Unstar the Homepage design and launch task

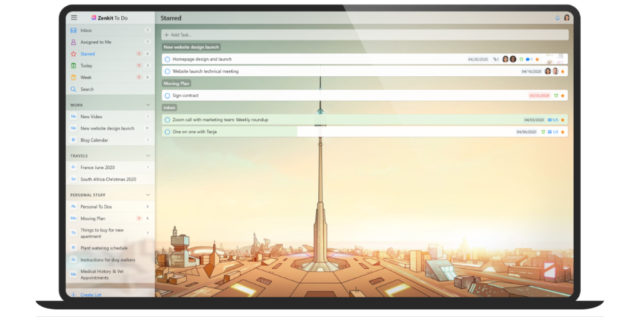(537, 59)
